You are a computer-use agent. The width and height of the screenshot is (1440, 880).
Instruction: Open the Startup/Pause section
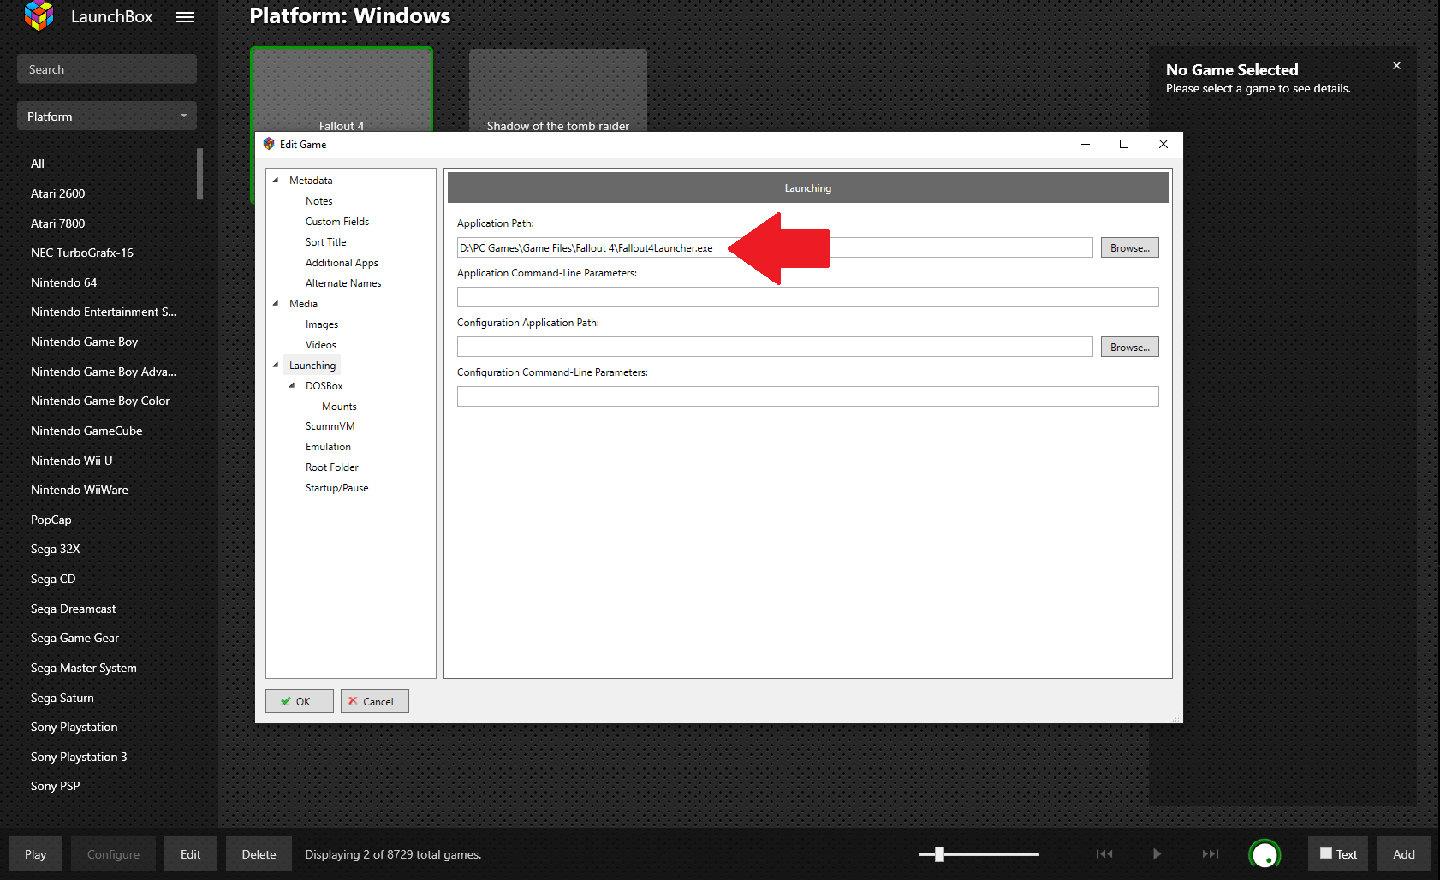[x=337, y=488]
